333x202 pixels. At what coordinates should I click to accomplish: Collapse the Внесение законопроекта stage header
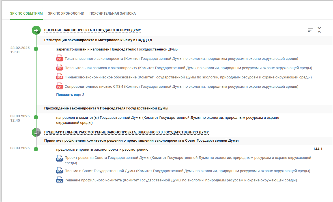click(93, 30)
